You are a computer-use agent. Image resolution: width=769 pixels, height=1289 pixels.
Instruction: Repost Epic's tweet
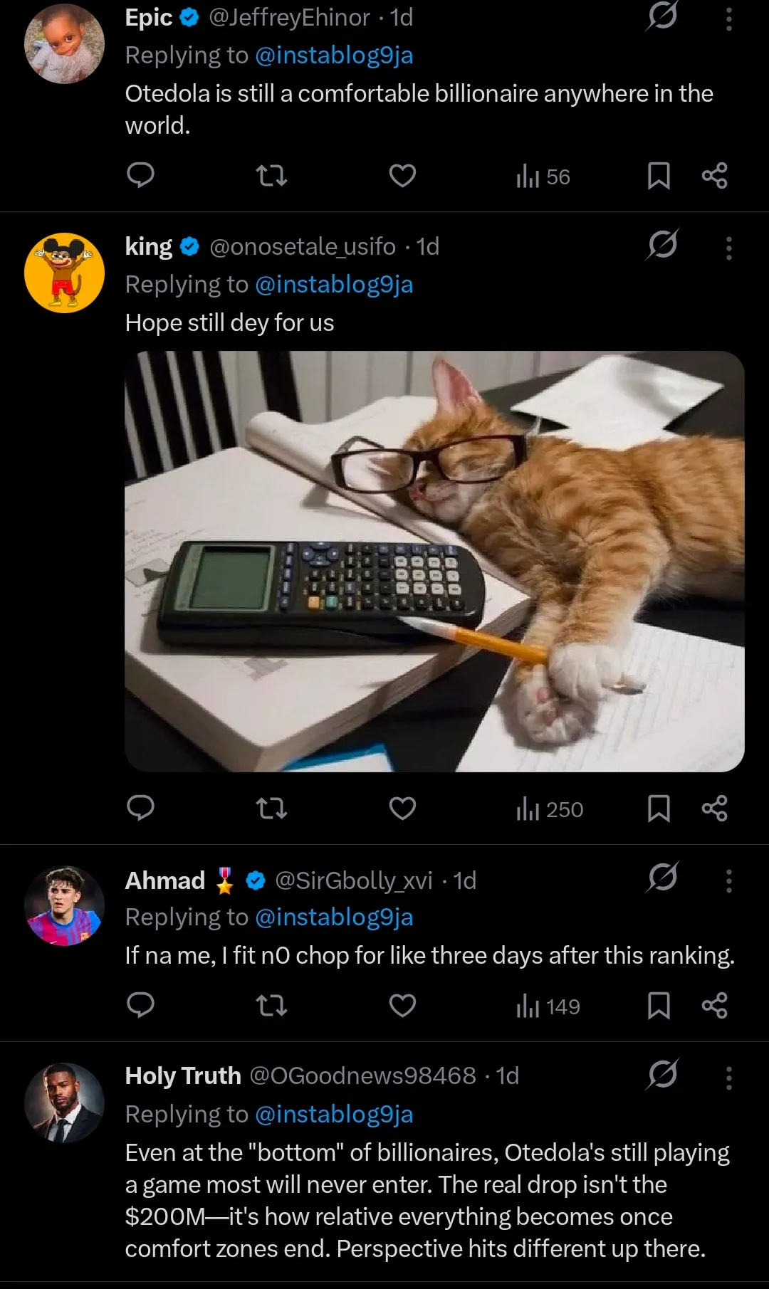pyautogui.click(x=271, y=175)
